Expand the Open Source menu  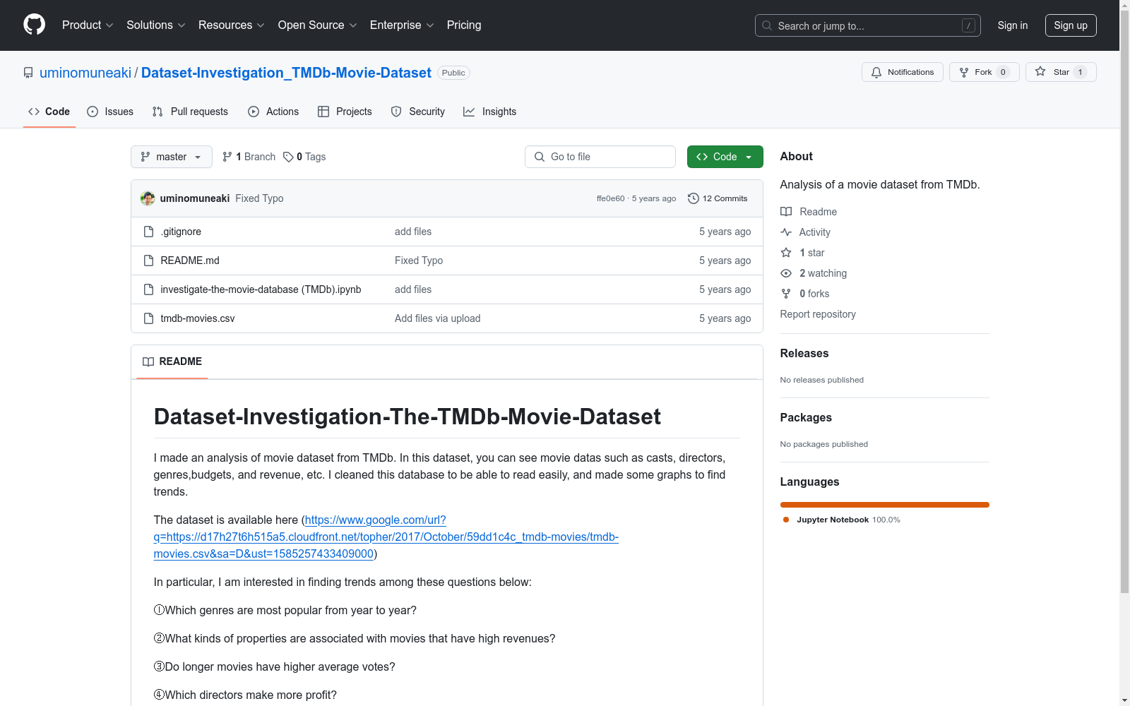pos(318,25)
